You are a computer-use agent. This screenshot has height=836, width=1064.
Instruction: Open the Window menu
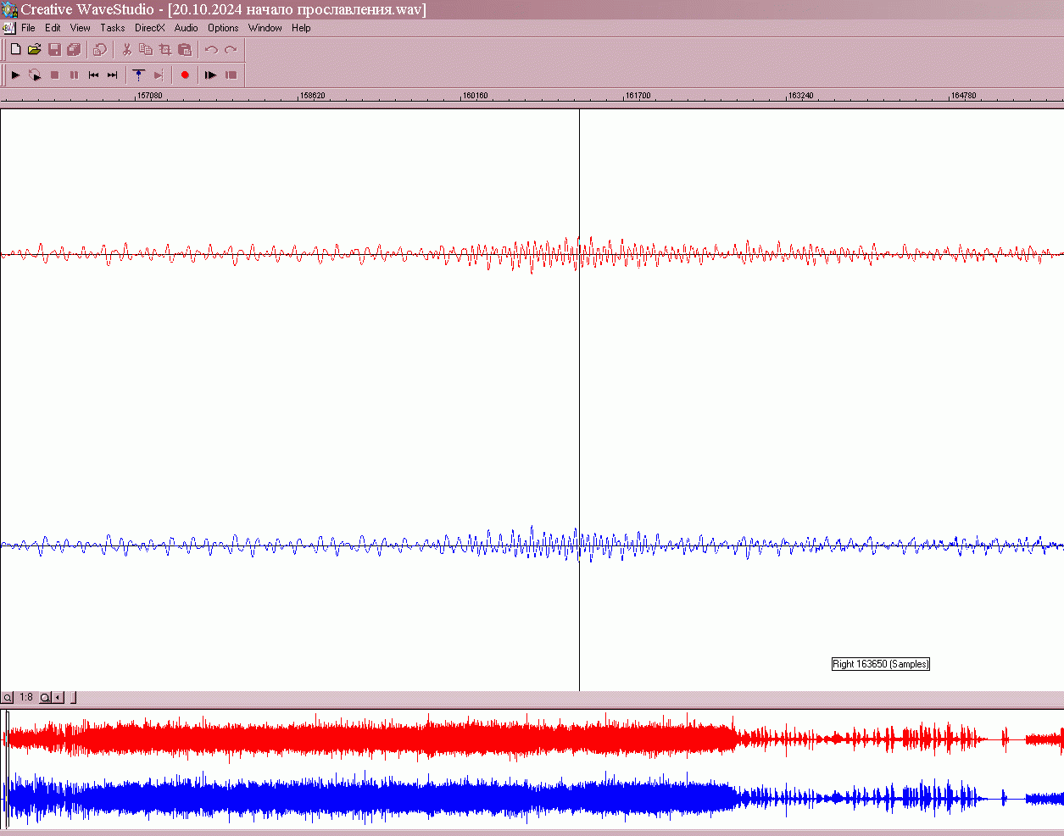[265, 28]
